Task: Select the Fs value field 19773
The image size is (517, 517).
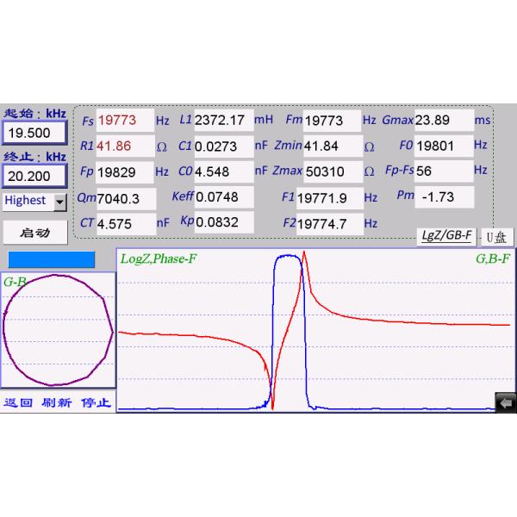Action: pos(123,121)
